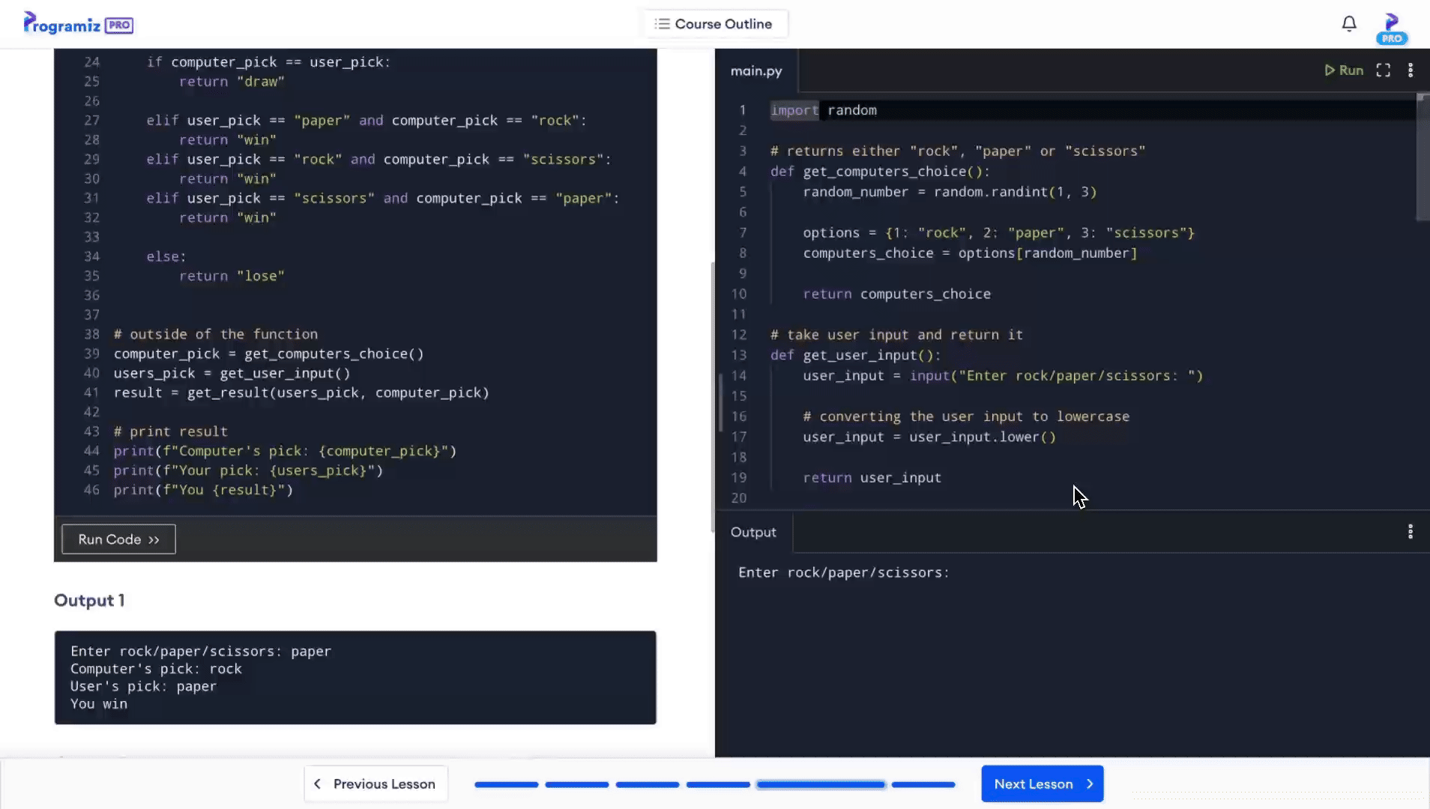Open the Output panel three-dot menu
The width and height of the screenshot is (1430, 809).
[x=1411, y=532]
